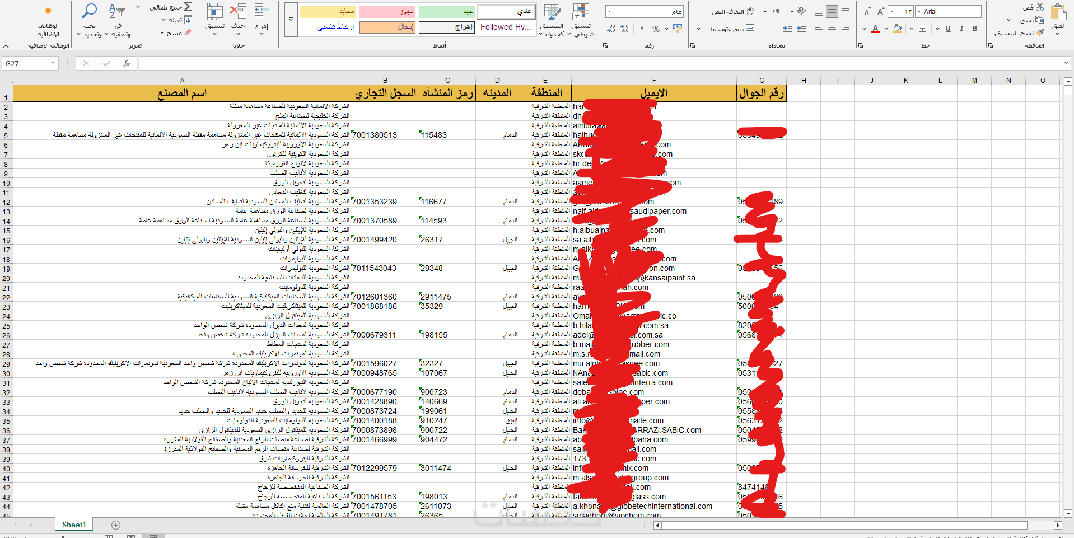Click the Paste (لصق) clipboard icon
Image resolution: width=1074 pixels, height=538 pixels.
click(1058, 12)
